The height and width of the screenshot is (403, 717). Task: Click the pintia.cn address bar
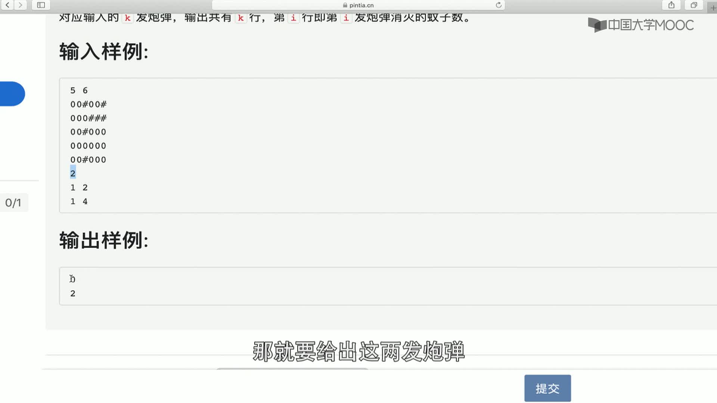358,5
